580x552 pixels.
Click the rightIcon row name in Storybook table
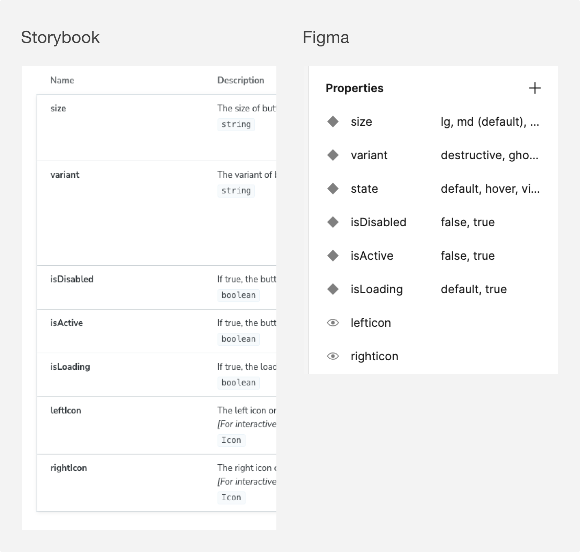[69, 468]
